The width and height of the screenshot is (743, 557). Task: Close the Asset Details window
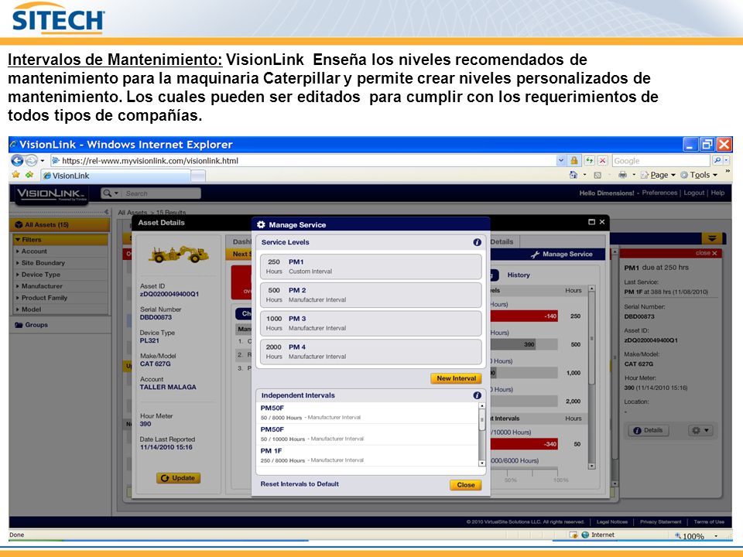click(x=602, y=222)
